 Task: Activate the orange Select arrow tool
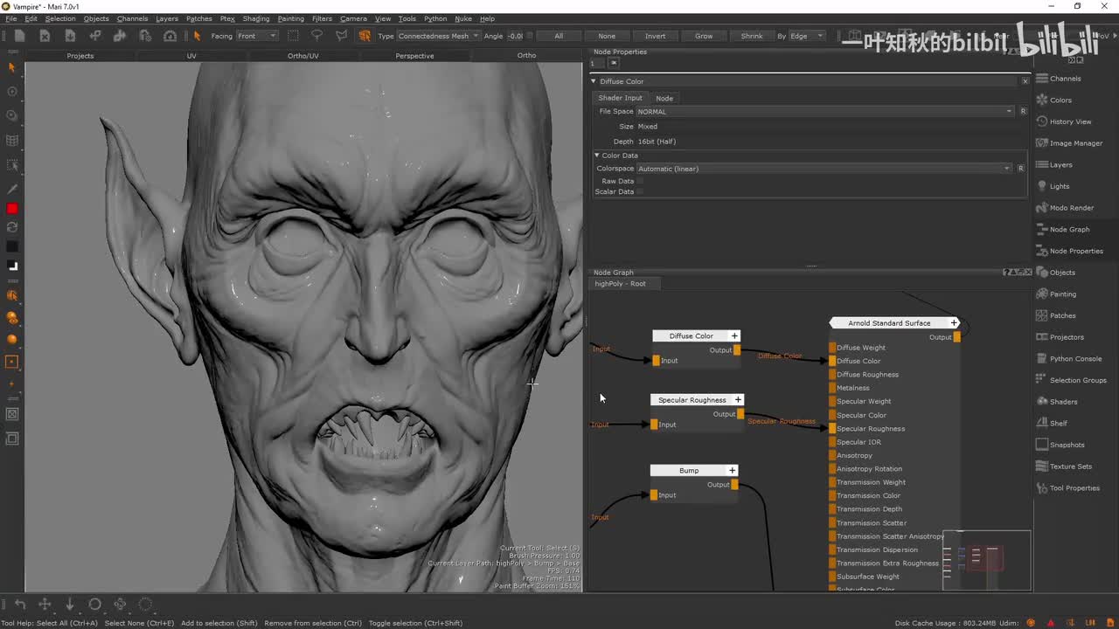point(197,36)
